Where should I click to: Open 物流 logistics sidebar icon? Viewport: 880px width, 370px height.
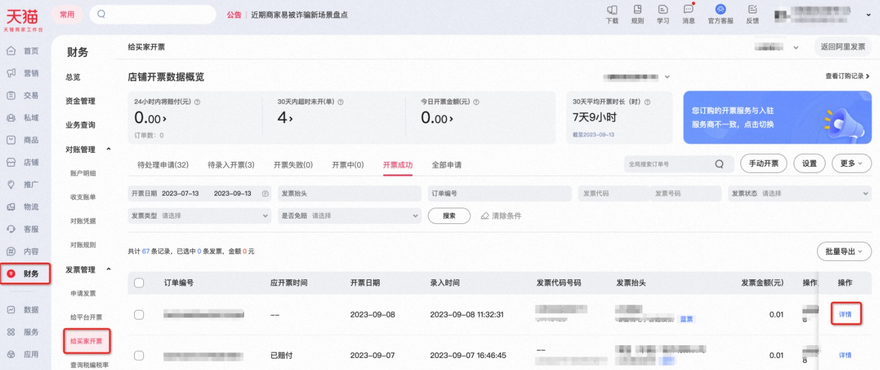11,207
